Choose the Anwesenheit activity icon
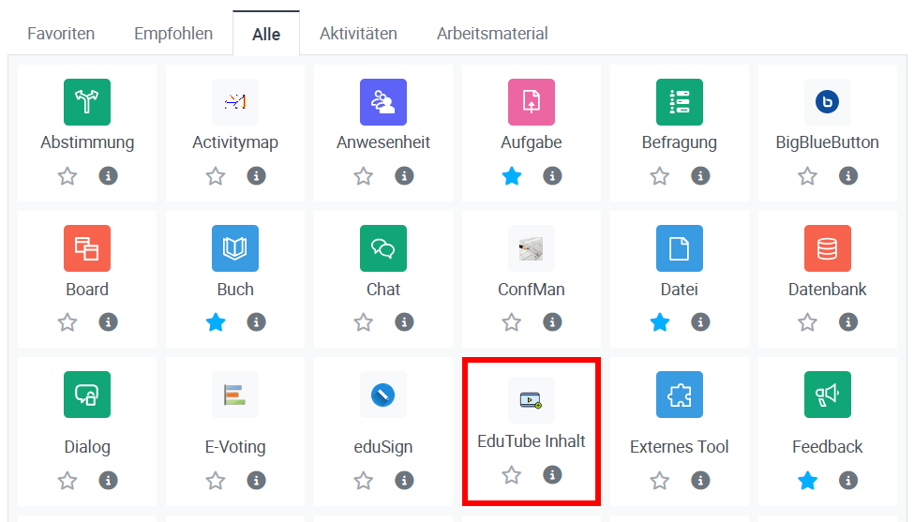 (x=383, y=102)
